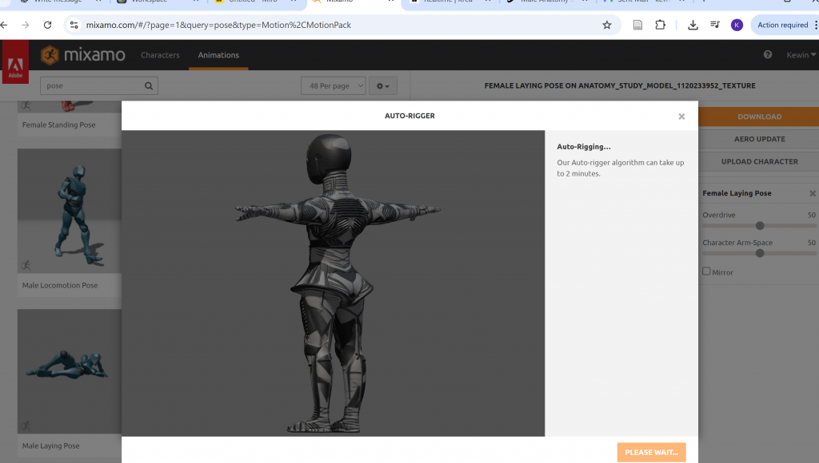Select the Male Locomotion Pose thumbnail
819x463 pixels.
click(x=70, y=211)
